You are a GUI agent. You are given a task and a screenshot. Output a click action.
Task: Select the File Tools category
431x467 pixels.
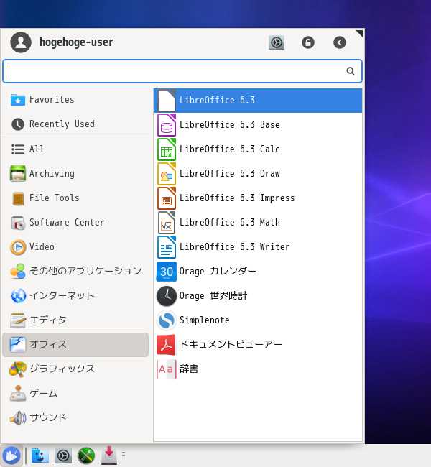tap(75, 198)
